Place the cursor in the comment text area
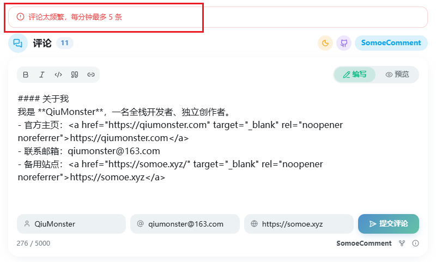Screen dimensions: 436x262 [218, 147]
